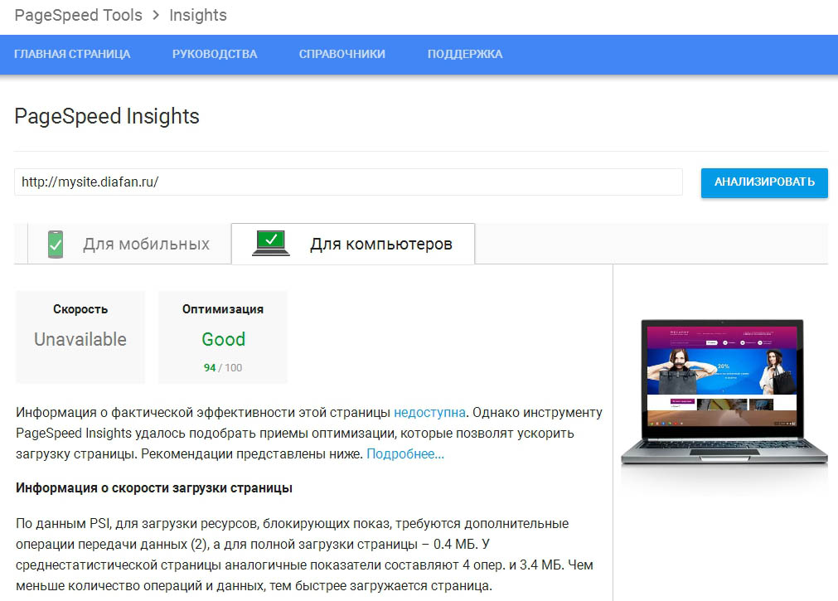Open the ПОДДЕРЖКА navigation item

pos(465,54)
